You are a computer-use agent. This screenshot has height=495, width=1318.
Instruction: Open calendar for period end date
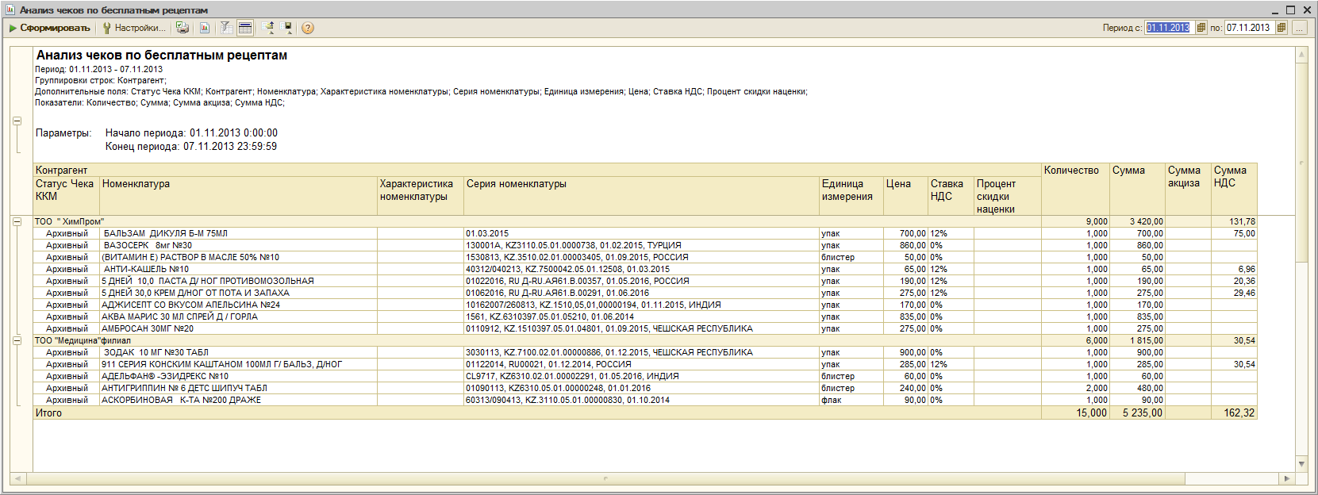coord(1281,28)
